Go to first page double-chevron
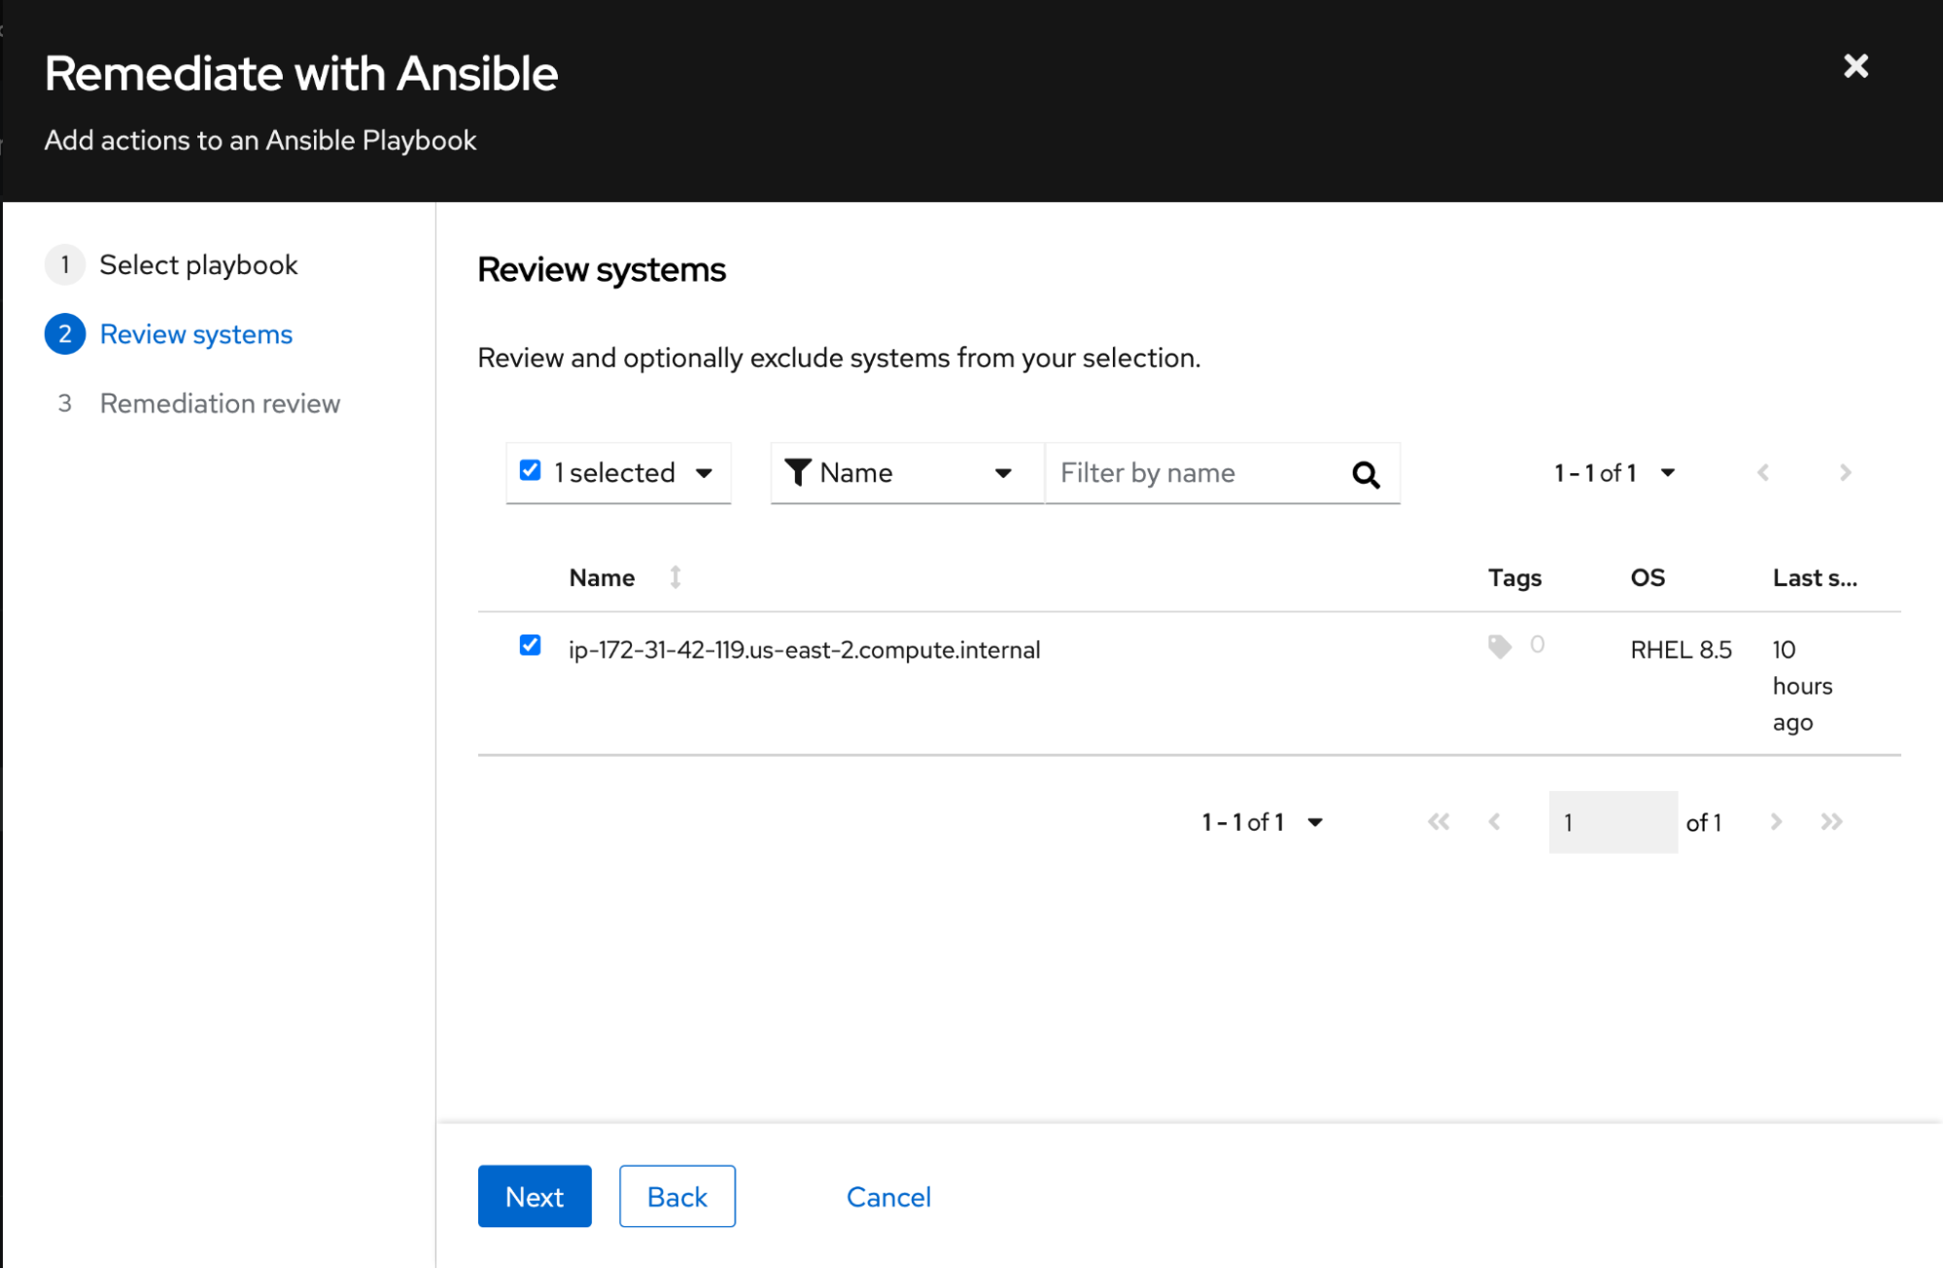The width and height of the screenshot is (1943, 1269). click(x=1438, y=822)
